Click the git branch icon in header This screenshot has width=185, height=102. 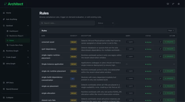click(173, 4)
